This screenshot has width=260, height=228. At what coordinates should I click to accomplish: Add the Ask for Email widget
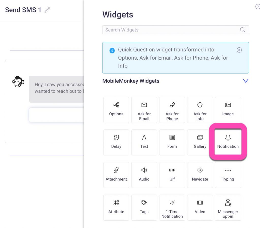click(144, 110)
